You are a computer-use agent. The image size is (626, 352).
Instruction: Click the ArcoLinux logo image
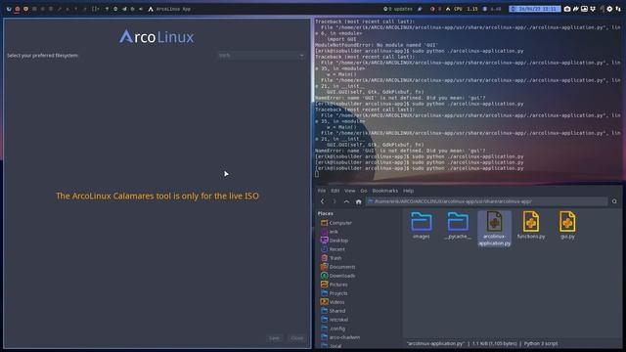point(156,37)
